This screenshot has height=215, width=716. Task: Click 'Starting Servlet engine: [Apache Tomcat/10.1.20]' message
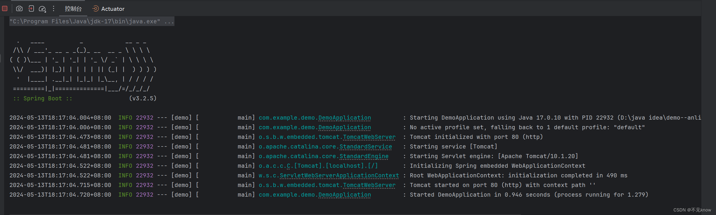494,156
